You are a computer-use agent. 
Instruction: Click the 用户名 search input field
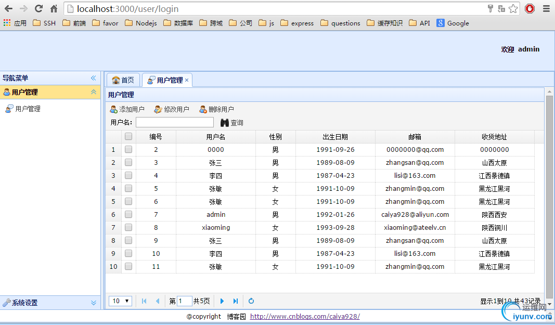click(174, 123)
